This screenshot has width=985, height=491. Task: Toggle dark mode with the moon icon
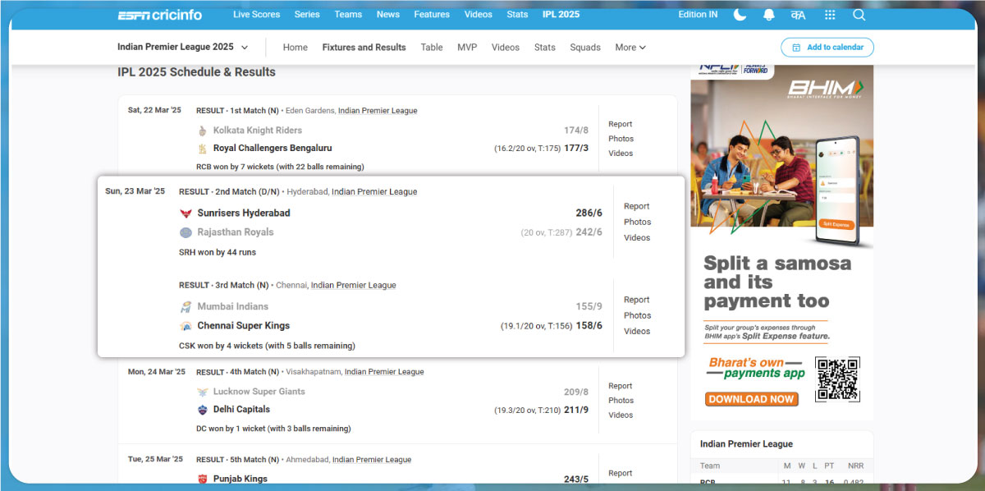tap(740, 15)
